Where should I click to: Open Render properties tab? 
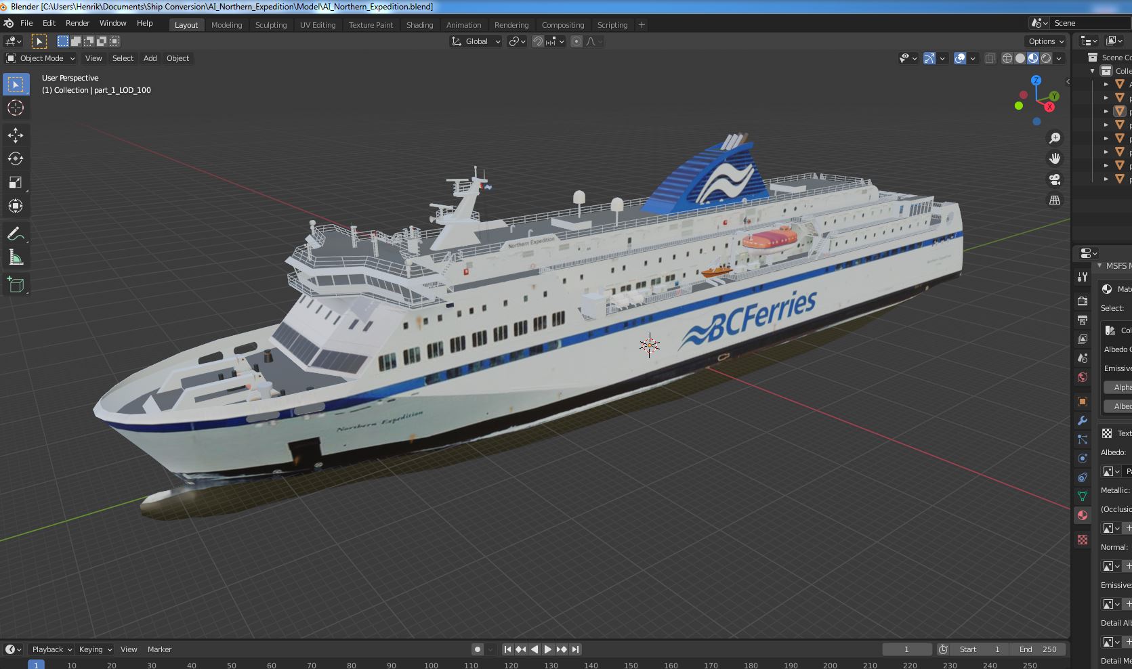click(x=1083, y=301)
